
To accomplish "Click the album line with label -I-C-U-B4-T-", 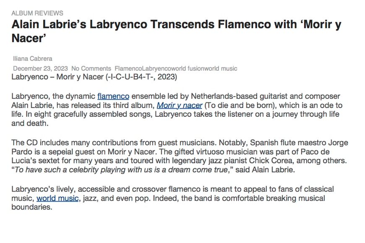I will pos(94,77).
